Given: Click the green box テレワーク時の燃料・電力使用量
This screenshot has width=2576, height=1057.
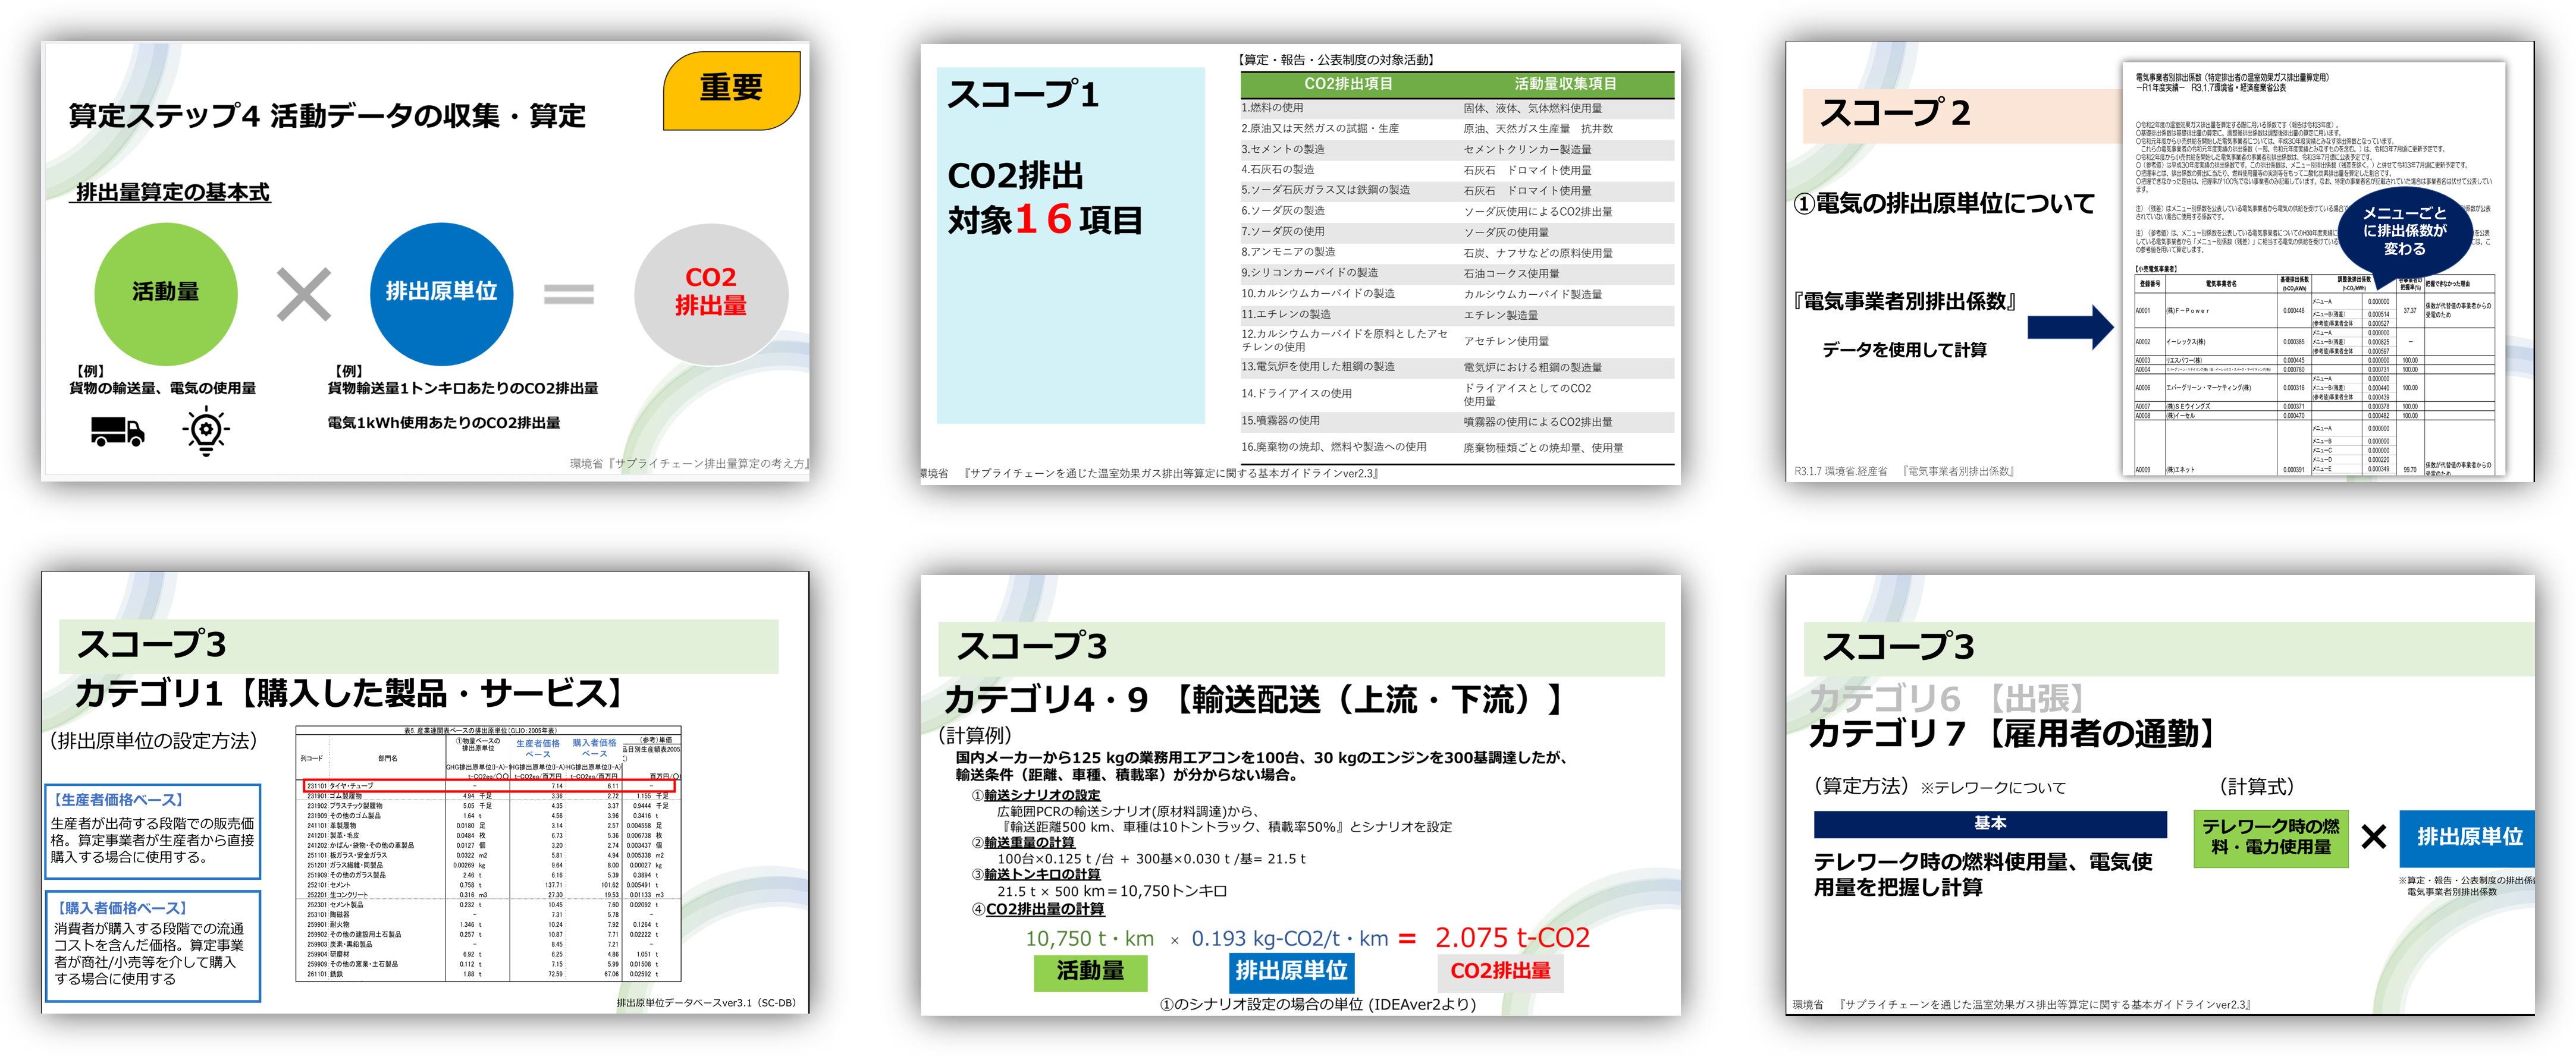Looking at the screenshot, I should (2270, 837).
